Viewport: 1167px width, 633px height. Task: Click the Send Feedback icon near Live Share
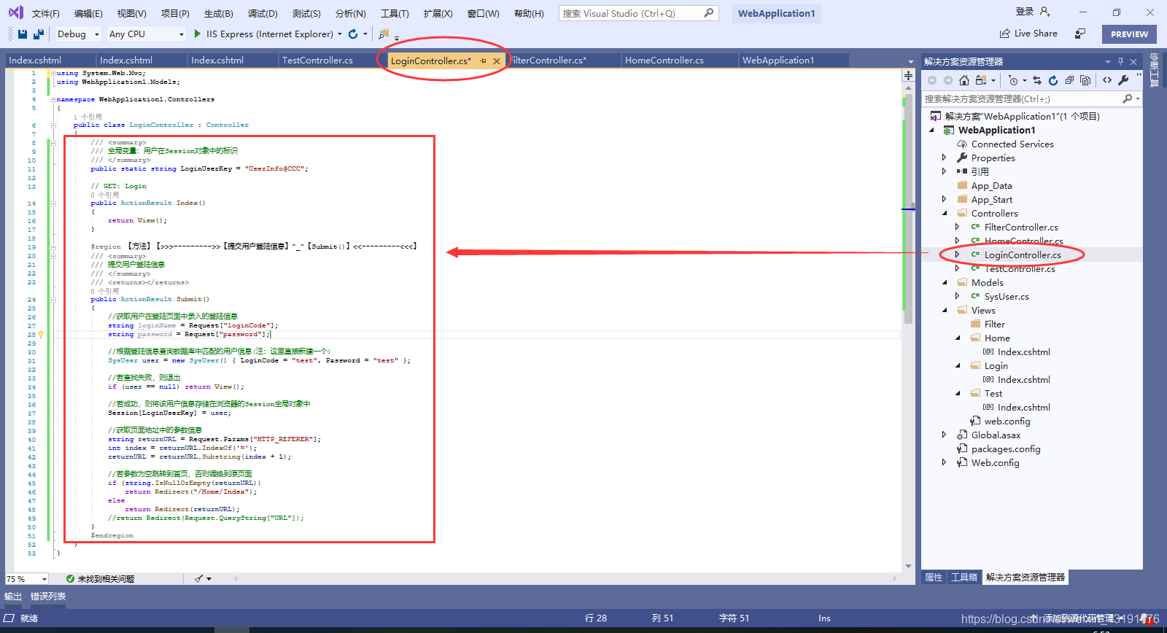(1080, 34)
